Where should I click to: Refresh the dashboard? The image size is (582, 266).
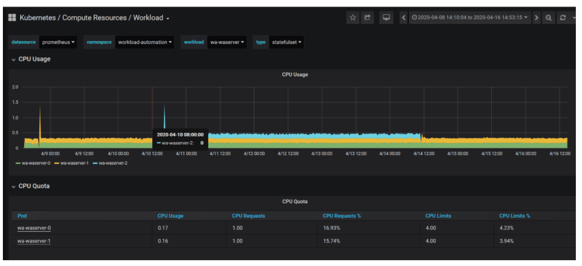pos(563,17)
